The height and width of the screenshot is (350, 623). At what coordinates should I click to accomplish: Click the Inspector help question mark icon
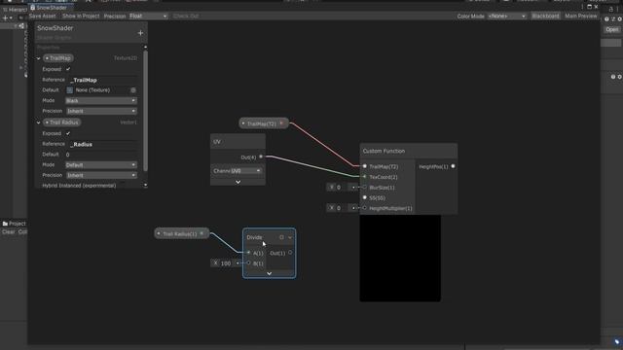(x=606, y=19)
